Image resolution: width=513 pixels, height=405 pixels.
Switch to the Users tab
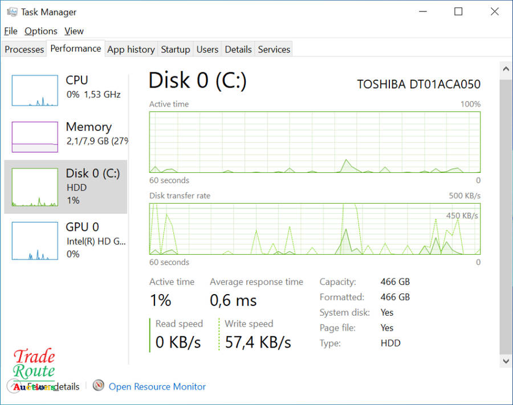(207, 49)
